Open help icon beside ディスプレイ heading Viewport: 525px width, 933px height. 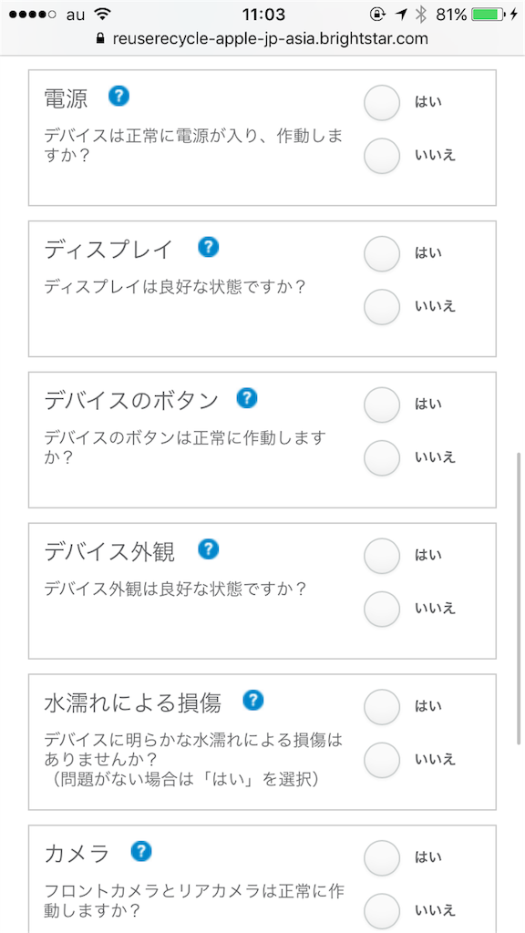click(x=209, y=247)
